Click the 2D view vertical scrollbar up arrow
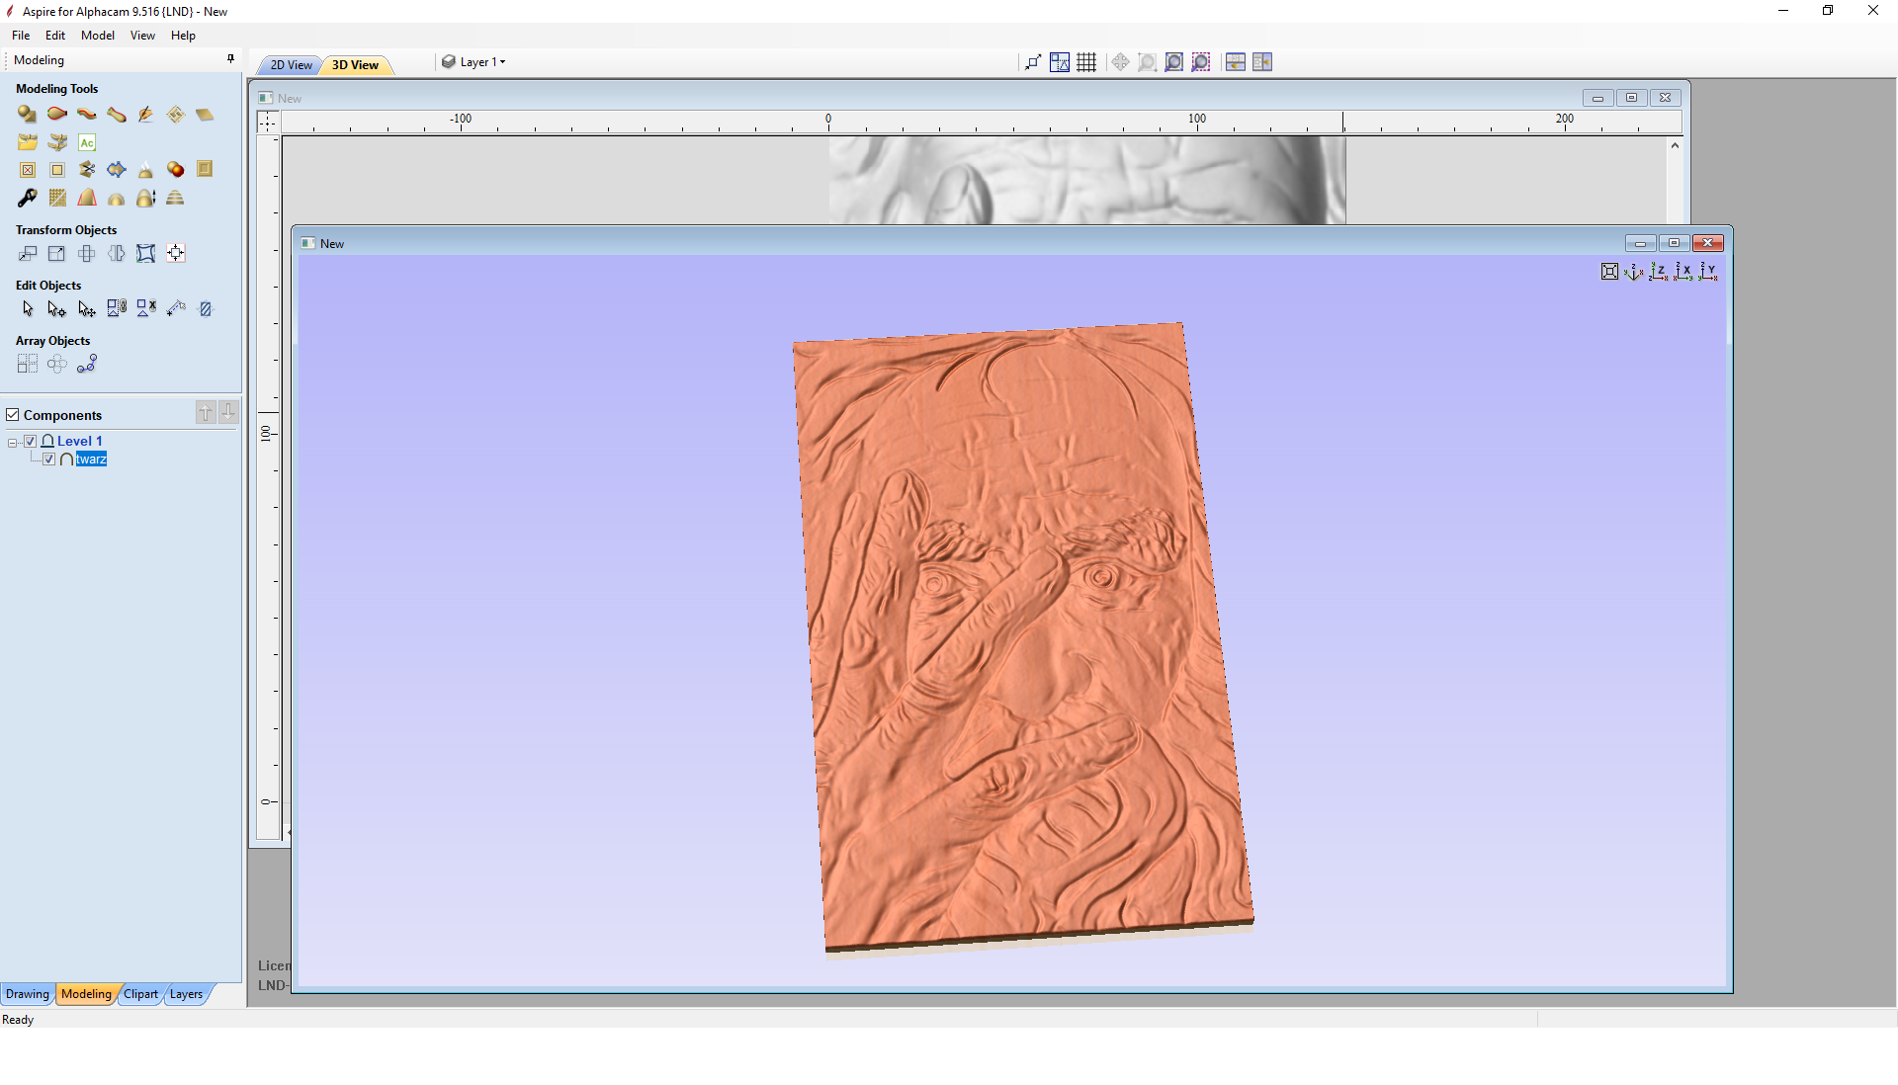Image resolution: width=1898 pixels, height=1085 pixels. point(1675,146)
